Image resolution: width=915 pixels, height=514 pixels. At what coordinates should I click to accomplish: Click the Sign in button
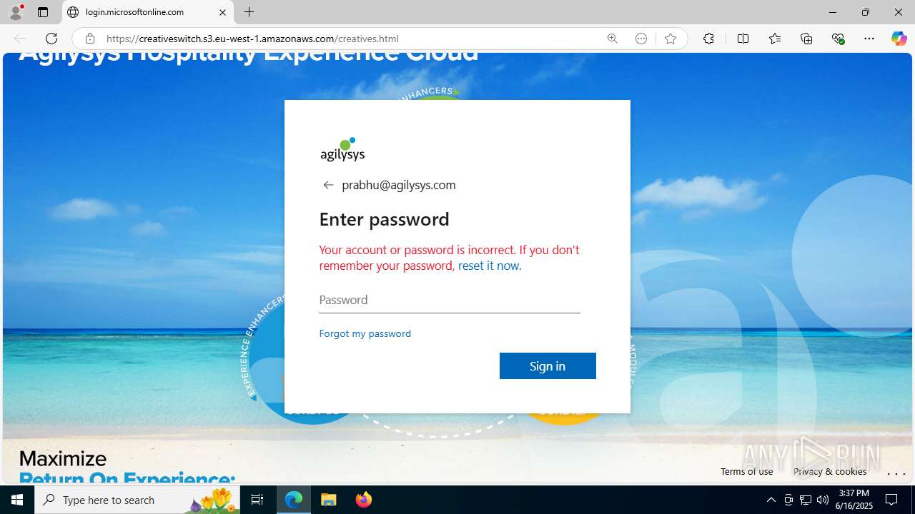[548, 366]
